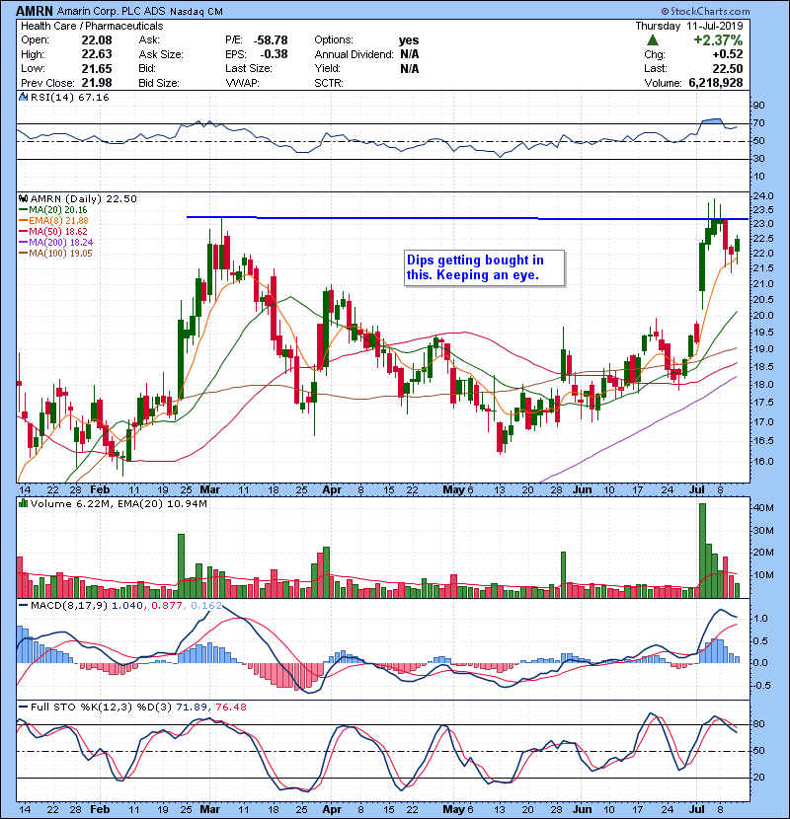Click the 40M volume axis label
790x819 pixels.
point(762,508)
